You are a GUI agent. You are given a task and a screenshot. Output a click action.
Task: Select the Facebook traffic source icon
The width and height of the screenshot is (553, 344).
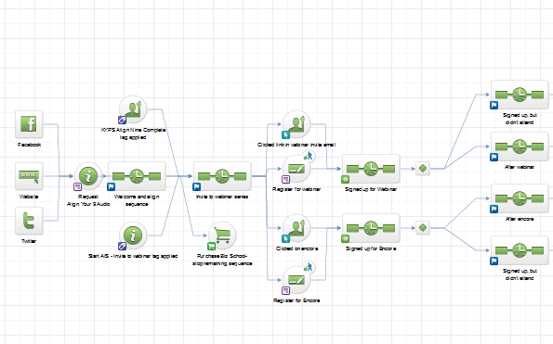tap(29, 124)
